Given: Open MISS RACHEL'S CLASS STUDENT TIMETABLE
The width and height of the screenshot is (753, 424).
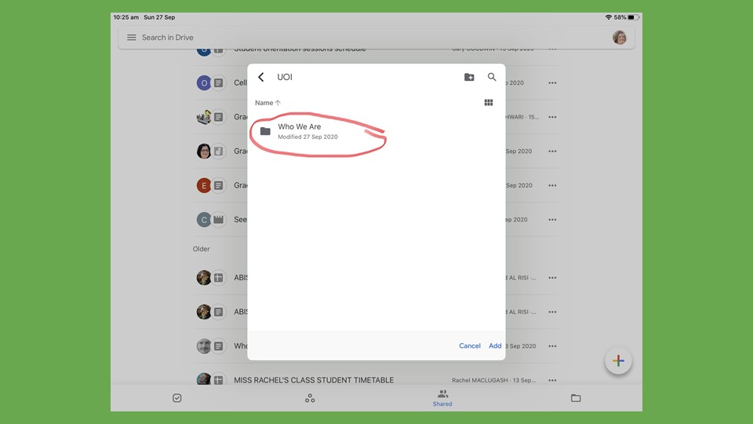Looking at the screenshot, I should click(314, 380).
